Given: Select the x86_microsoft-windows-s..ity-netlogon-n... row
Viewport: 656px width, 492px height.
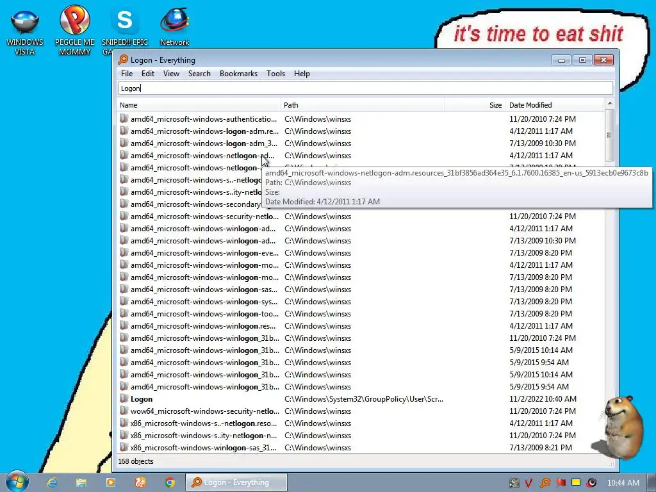Looking at the screenshot, I should coord(361,435).
